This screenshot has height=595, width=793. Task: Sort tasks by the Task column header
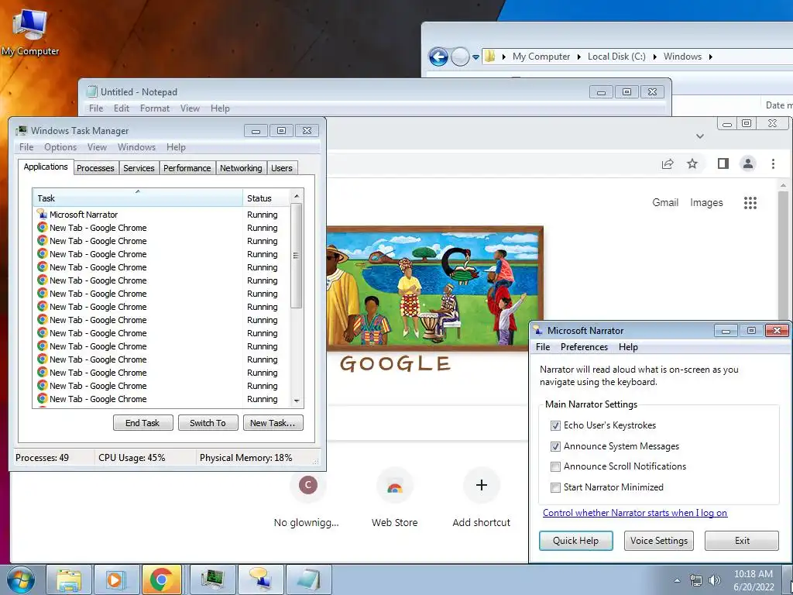pyautogui.click(x=138, y=198)
